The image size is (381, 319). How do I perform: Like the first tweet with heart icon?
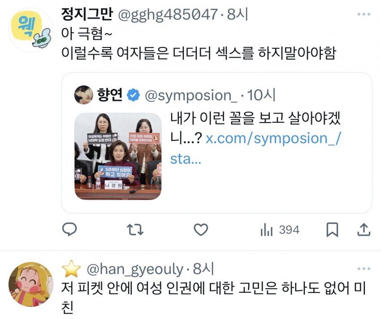coord(201,230)
